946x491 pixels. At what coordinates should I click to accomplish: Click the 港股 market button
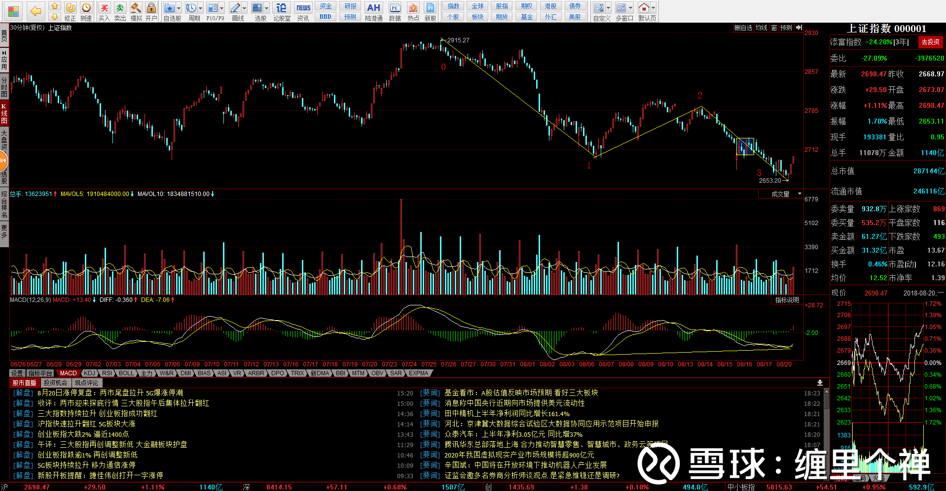click(x=550, y=6)
